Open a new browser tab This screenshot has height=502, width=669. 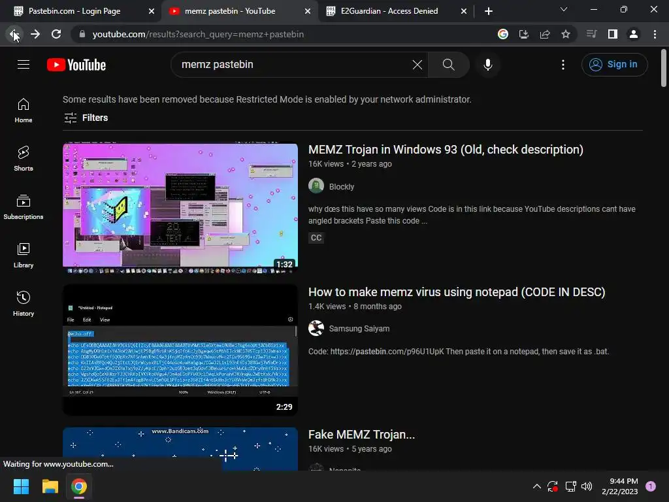(x=489, y=11)
